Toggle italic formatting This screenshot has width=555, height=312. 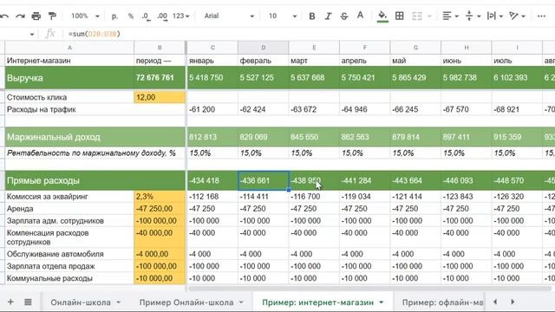328,16
